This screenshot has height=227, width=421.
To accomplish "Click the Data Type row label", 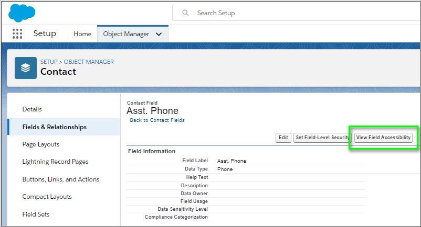I will point(196,169).
